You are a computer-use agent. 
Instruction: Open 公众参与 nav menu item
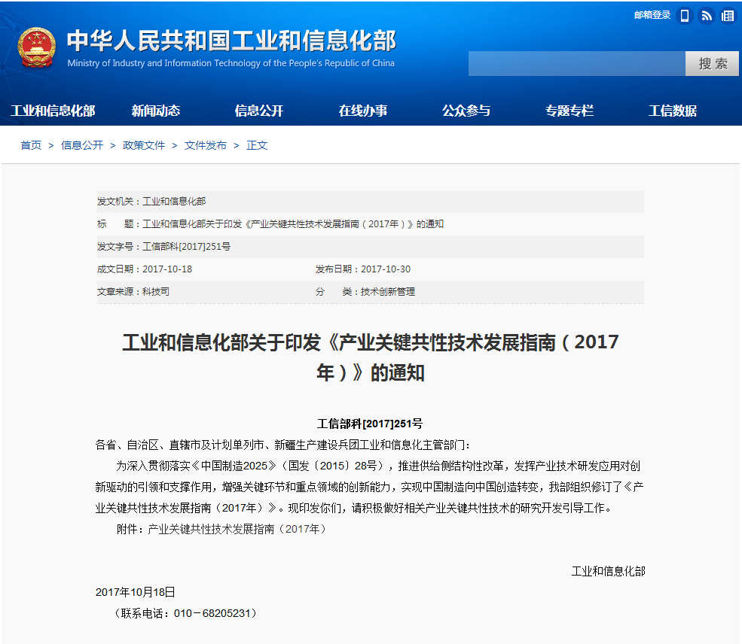click(x=466, y=111)
